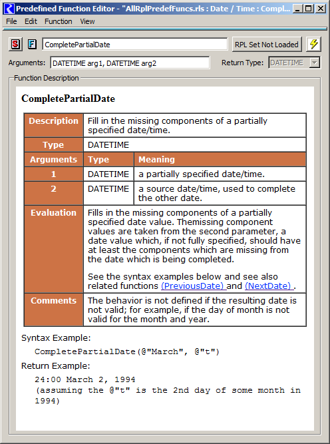Open the View menu

[x=87, y=21]
